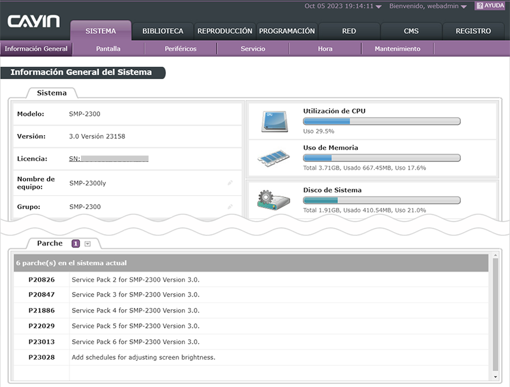
Task: Open the REPRODUCCIÓN main tab
Action: tap(225, 31)
